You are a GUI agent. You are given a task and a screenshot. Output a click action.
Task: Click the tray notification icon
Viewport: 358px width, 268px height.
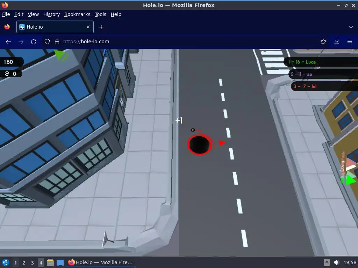[327, 262]
